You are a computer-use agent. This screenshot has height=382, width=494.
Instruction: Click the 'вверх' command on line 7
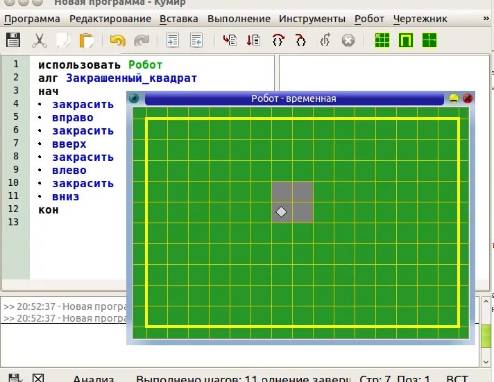tap(69, 144)
